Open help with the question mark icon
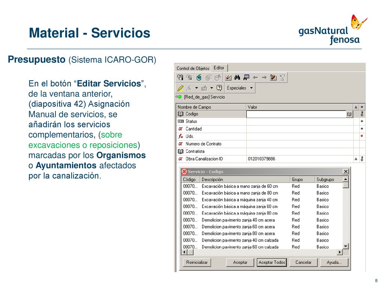Screen dimensions: 384x288 219,88
